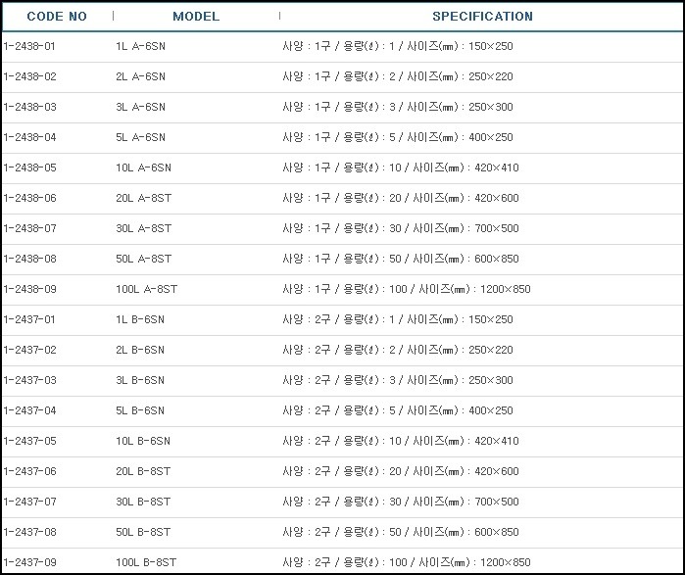Select the 5L A-6SN model entry
Image resolution: width=685 pixels, height=575 pixels.
coord(141,137)
